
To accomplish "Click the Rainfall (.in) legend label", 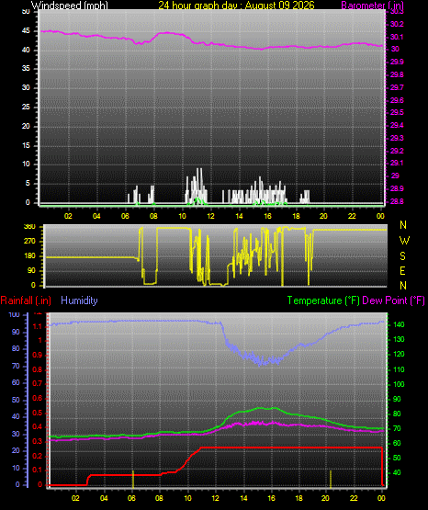I will click(26, 300).
